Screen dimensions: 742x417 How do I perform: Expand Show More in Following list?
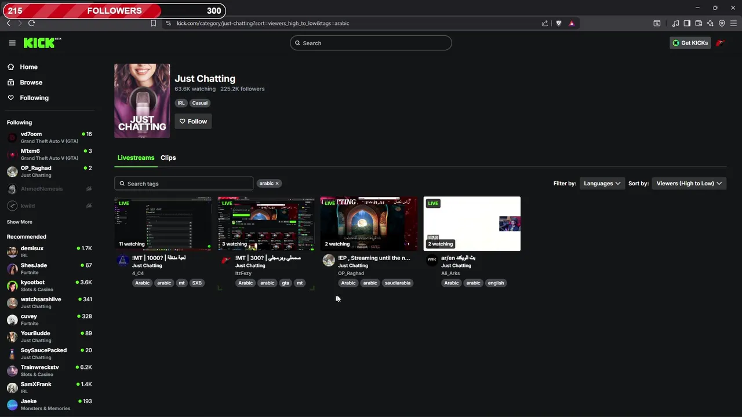click(x=20, y=222)
